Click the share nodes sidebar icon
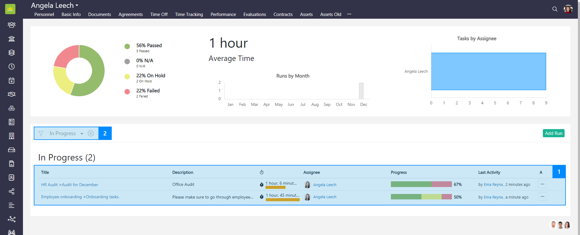The width and height of the screenshot is (580, 235). [11, 191]
